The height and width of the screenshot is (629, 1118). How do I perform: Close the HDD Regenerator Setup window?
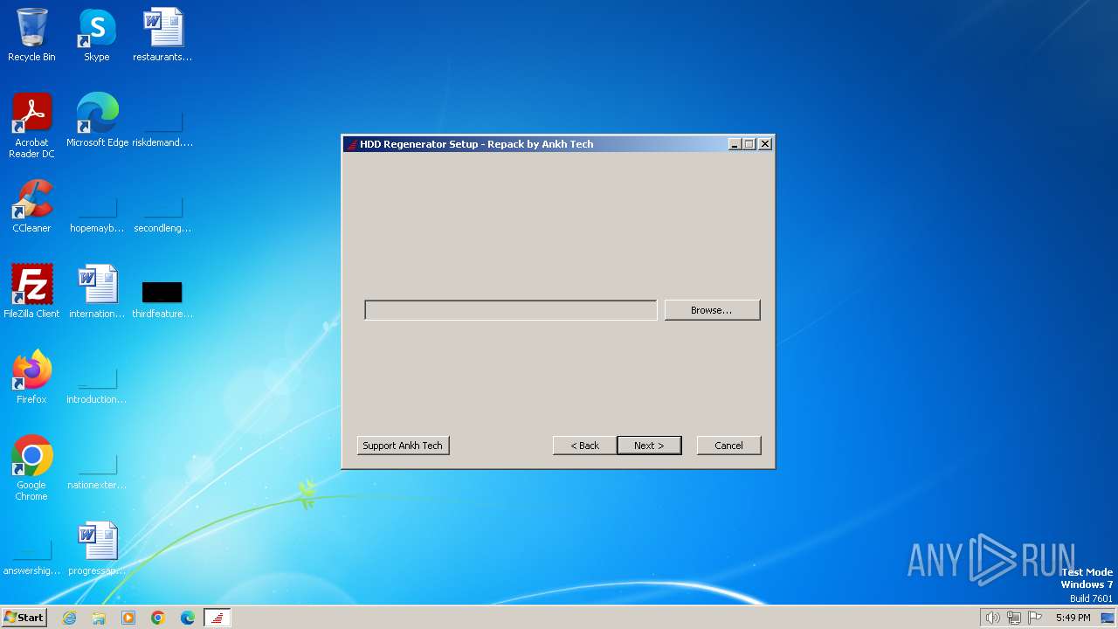pos(765,144)
